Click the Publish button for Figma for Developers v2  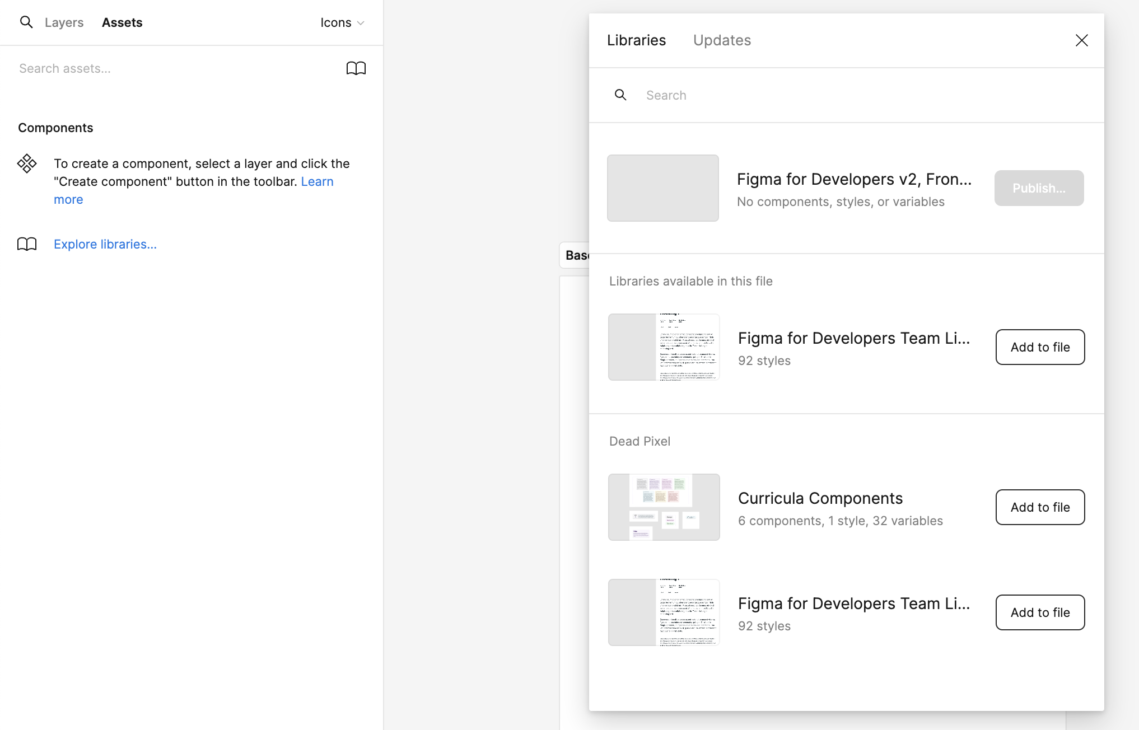coord(1039,188)
